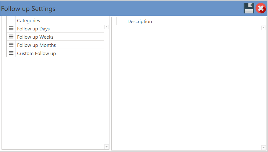Viewport: 268px width, 152px height.
Task: Click the down arrow of Description list scrollbar
Action: click(263, 147)
